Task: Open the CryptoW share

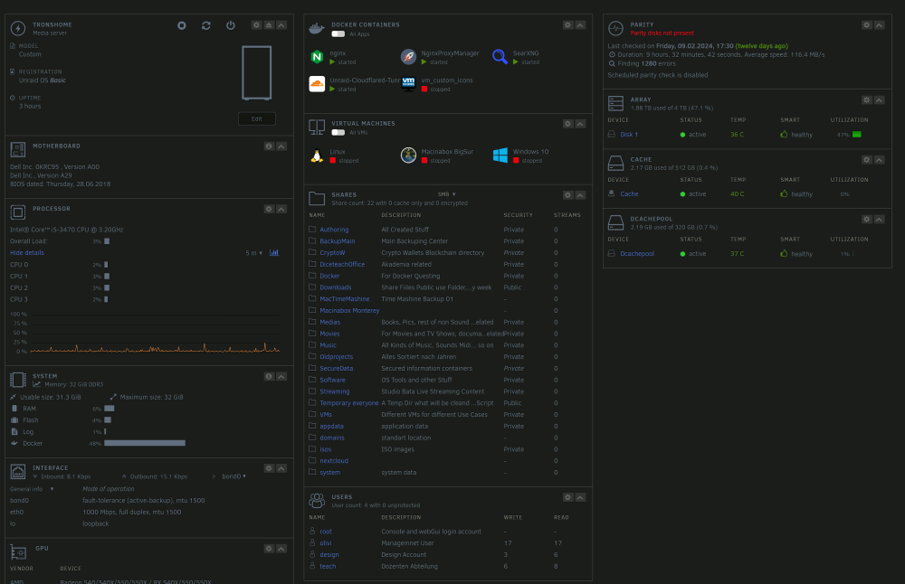Action: [x=332, y=252]
